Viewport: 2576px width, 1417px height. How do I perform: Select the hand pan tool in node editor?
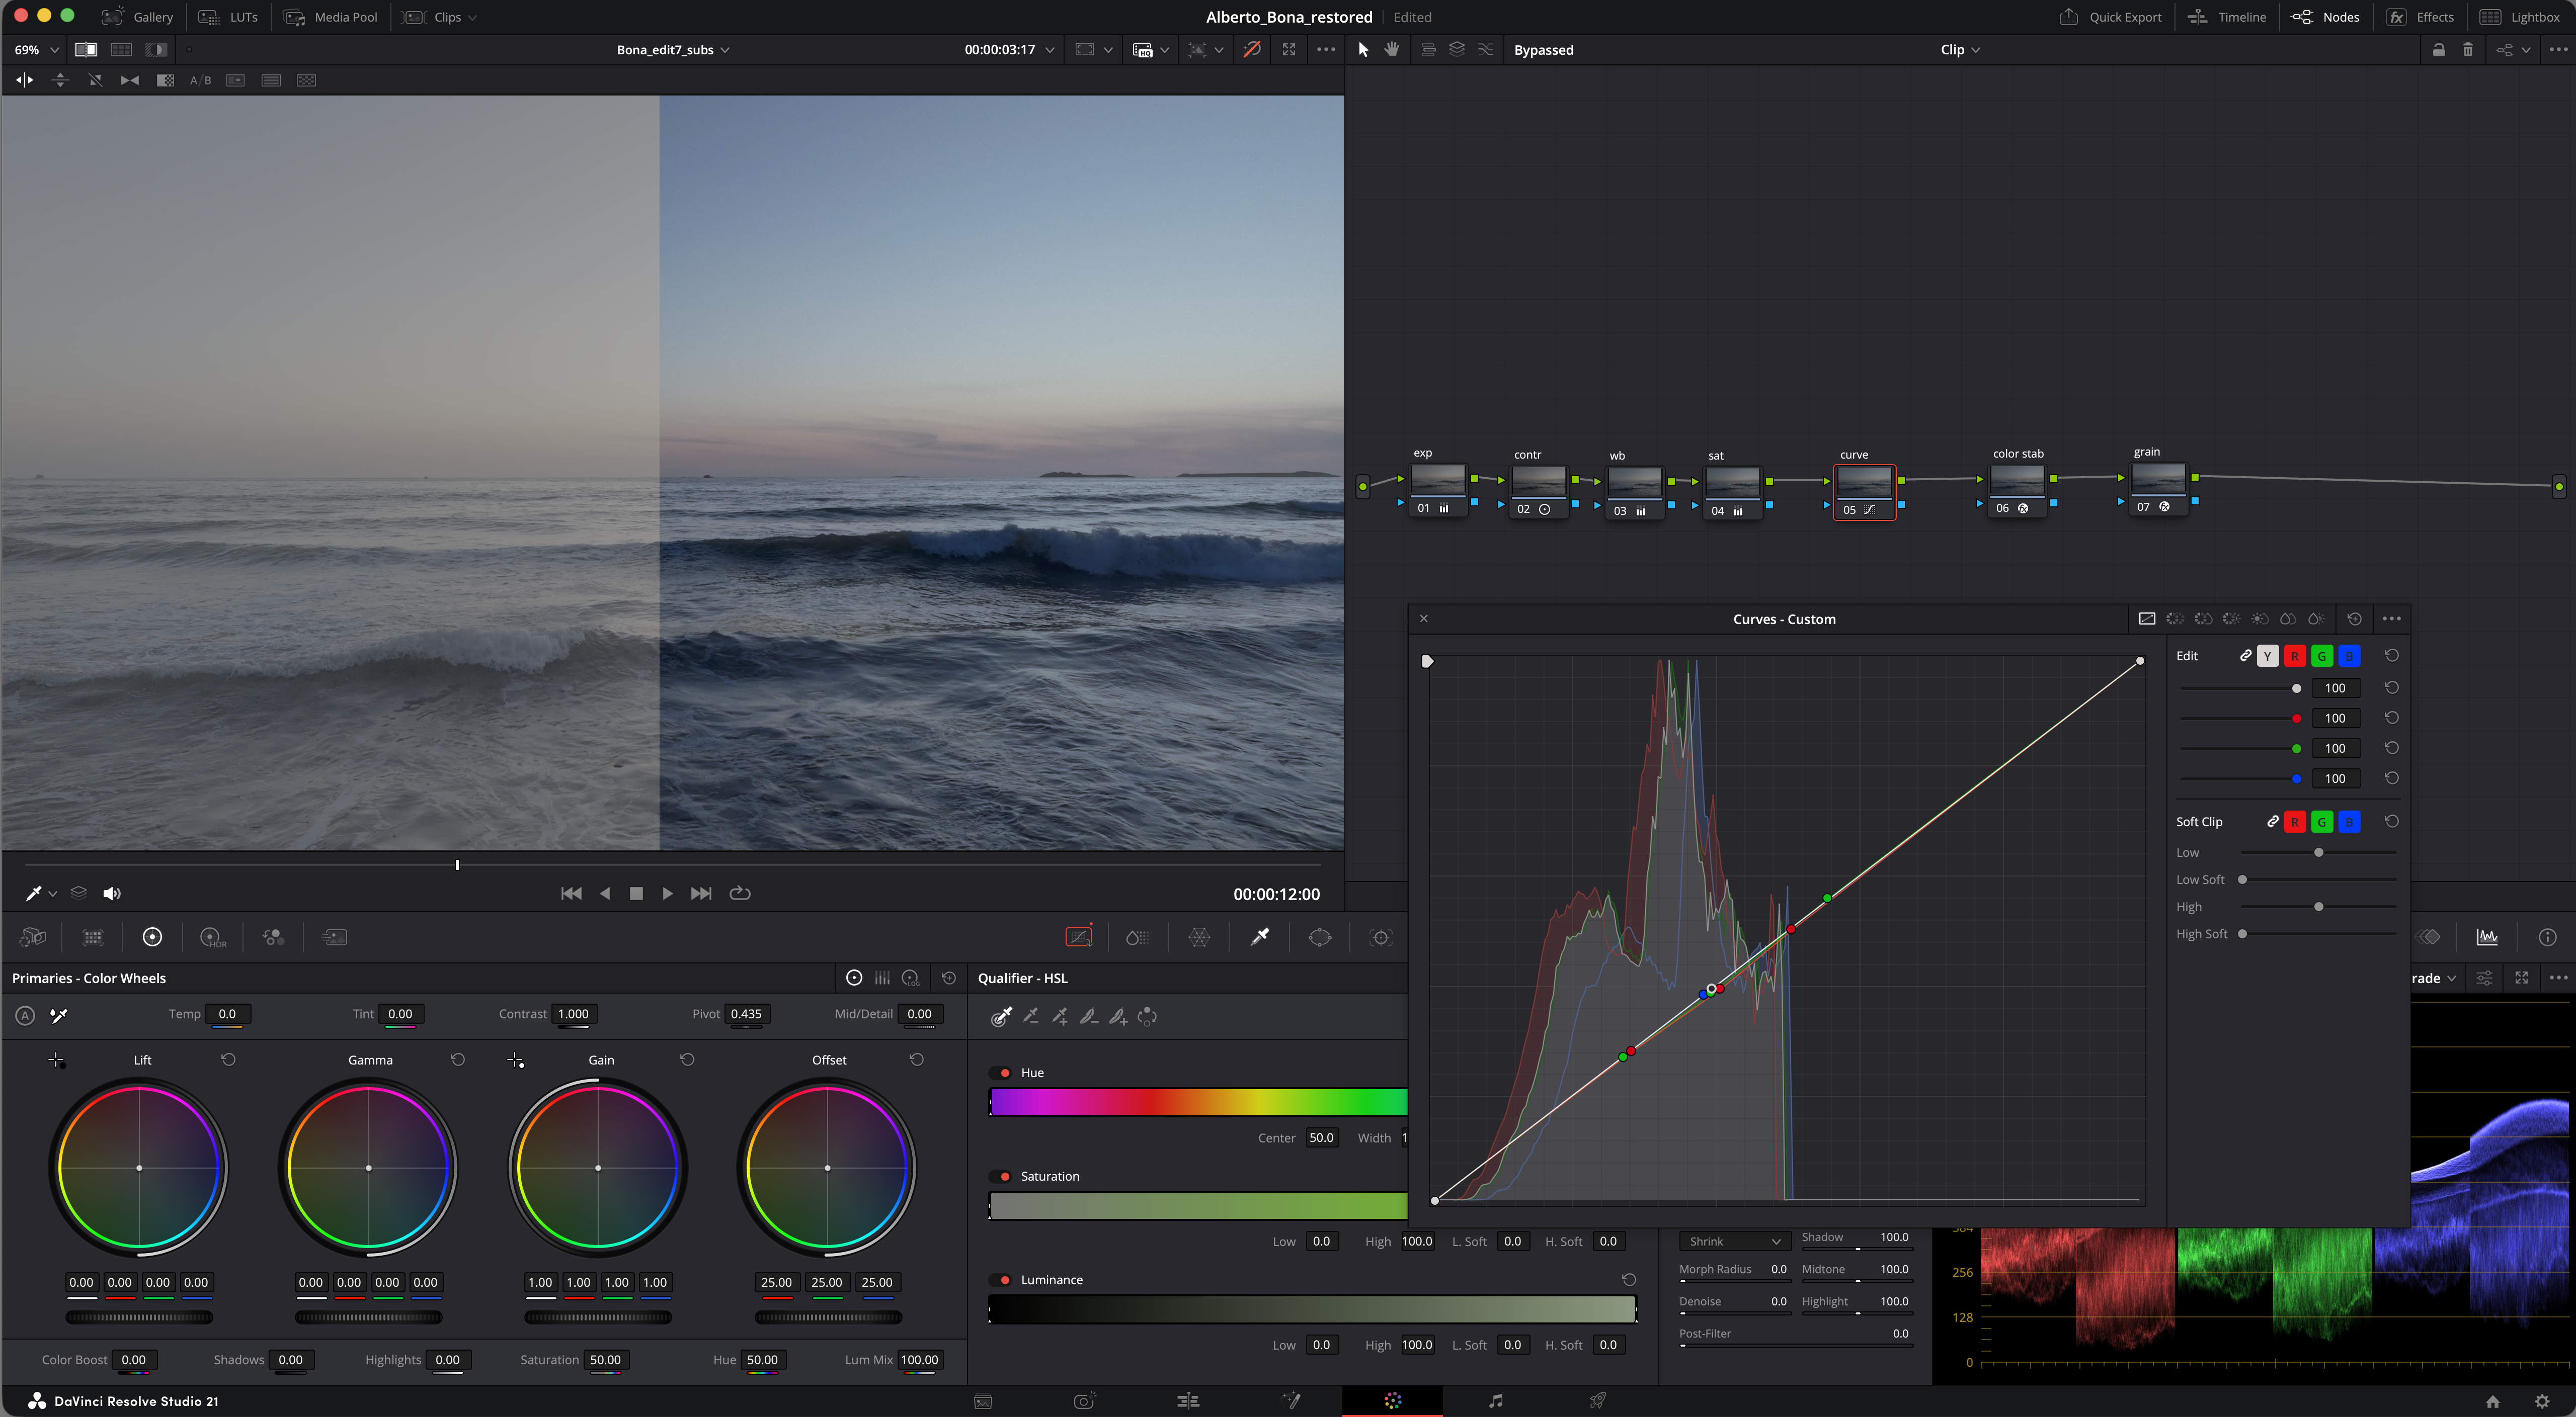point(1392,50)
